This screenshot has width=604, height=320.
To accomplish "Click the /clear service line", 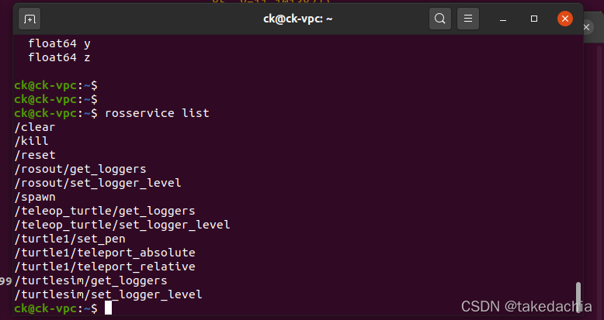I will [x=35, y=127].
